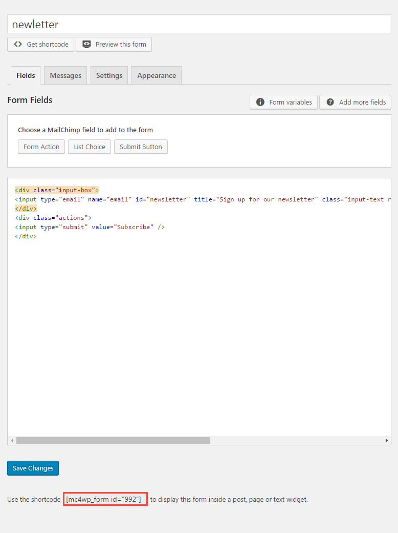The width and height of the screenshot is (398, 533).
Task: Click the code line div class="input-box"
Action: (57, 190)
